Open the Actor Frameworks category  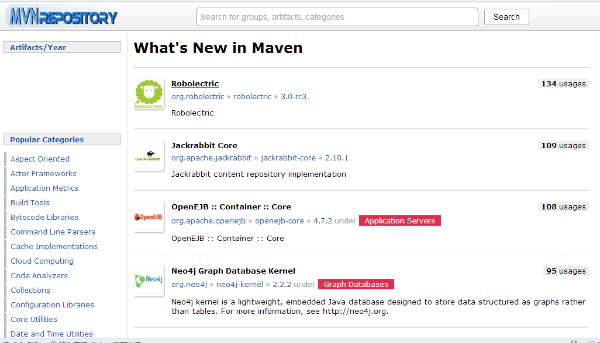[x=43, y=173]
